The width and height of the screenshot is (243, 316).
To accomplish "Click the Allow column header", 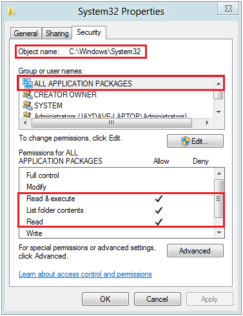I will (x=161, y=161).
